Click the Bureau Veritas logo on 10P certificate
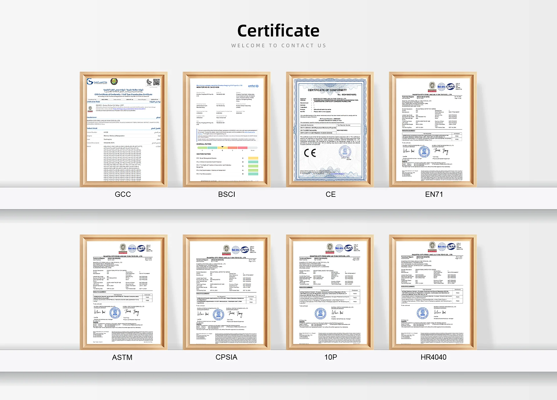The width and height of the screenshot is (557, 400). coord(330,248)
